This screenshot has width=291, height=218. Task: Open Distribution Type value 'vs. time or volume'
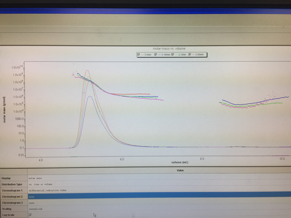coord(159,184)
